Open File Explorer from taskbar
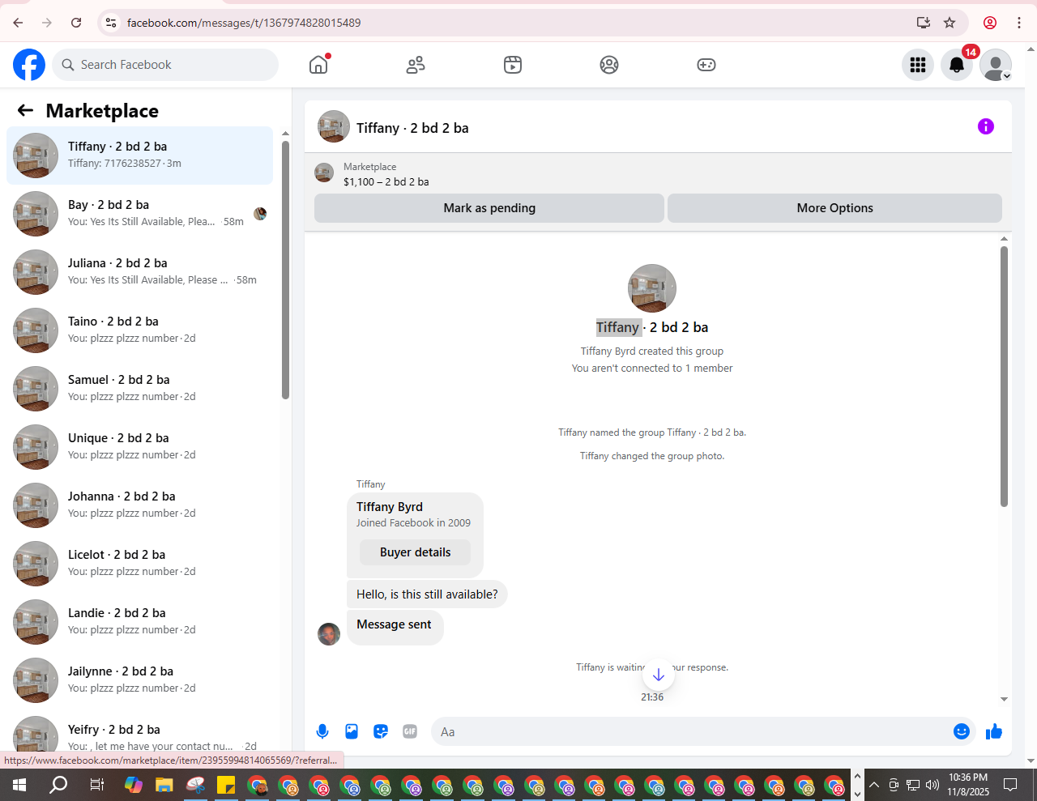Image resolution: width=1037 pixels, height=801 pixels. [x=164, y=785]
